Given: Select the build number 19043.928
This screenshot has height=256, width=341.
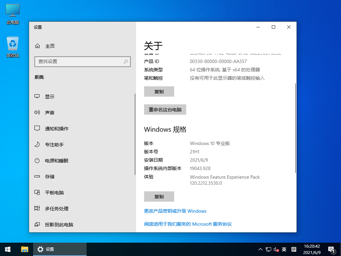Looking at the screenshot, I should point(200,168).
